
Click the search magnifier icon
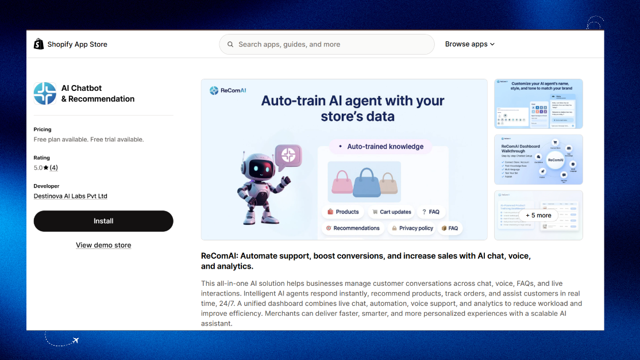[x=230, y=44]
